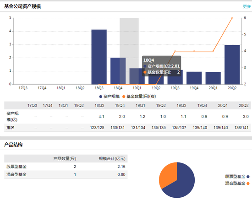Click the 1.2 asset value cell

pyautogui.click(x=142, y=117)
